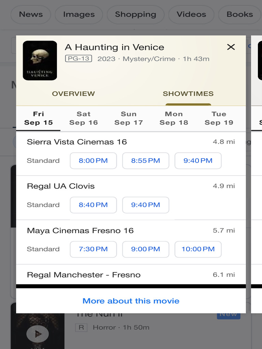This screenshot has height=349, width=262.
Task: Go to Shopping search filter
Action: coord(135,15)
